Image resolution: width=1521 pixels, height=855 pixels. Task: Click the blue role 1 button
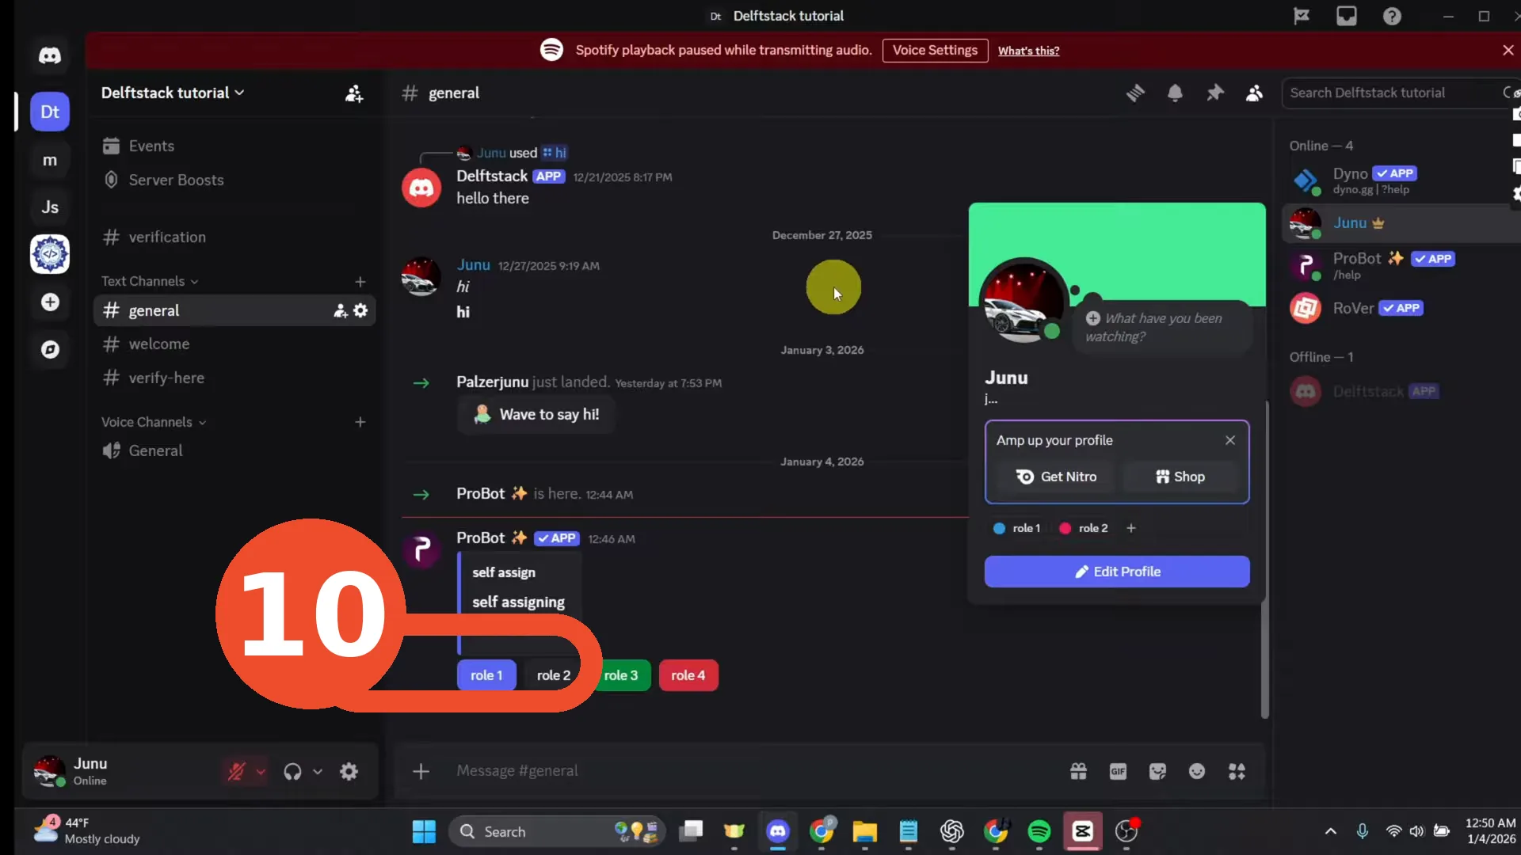tap(486, 675)
